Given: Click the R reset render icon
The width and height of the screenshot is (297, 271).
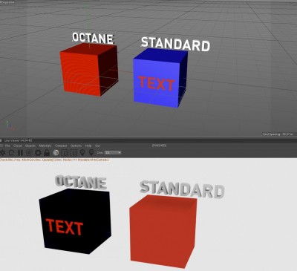Looking at the screenshot, I should pyautogui.click(x=29, y=153).
